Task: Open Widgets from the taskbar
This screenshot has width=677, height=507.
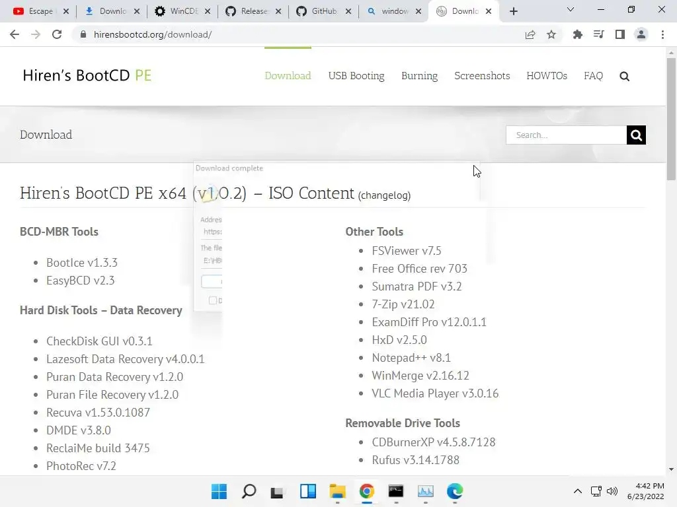Action: click(x=308, y=491)
